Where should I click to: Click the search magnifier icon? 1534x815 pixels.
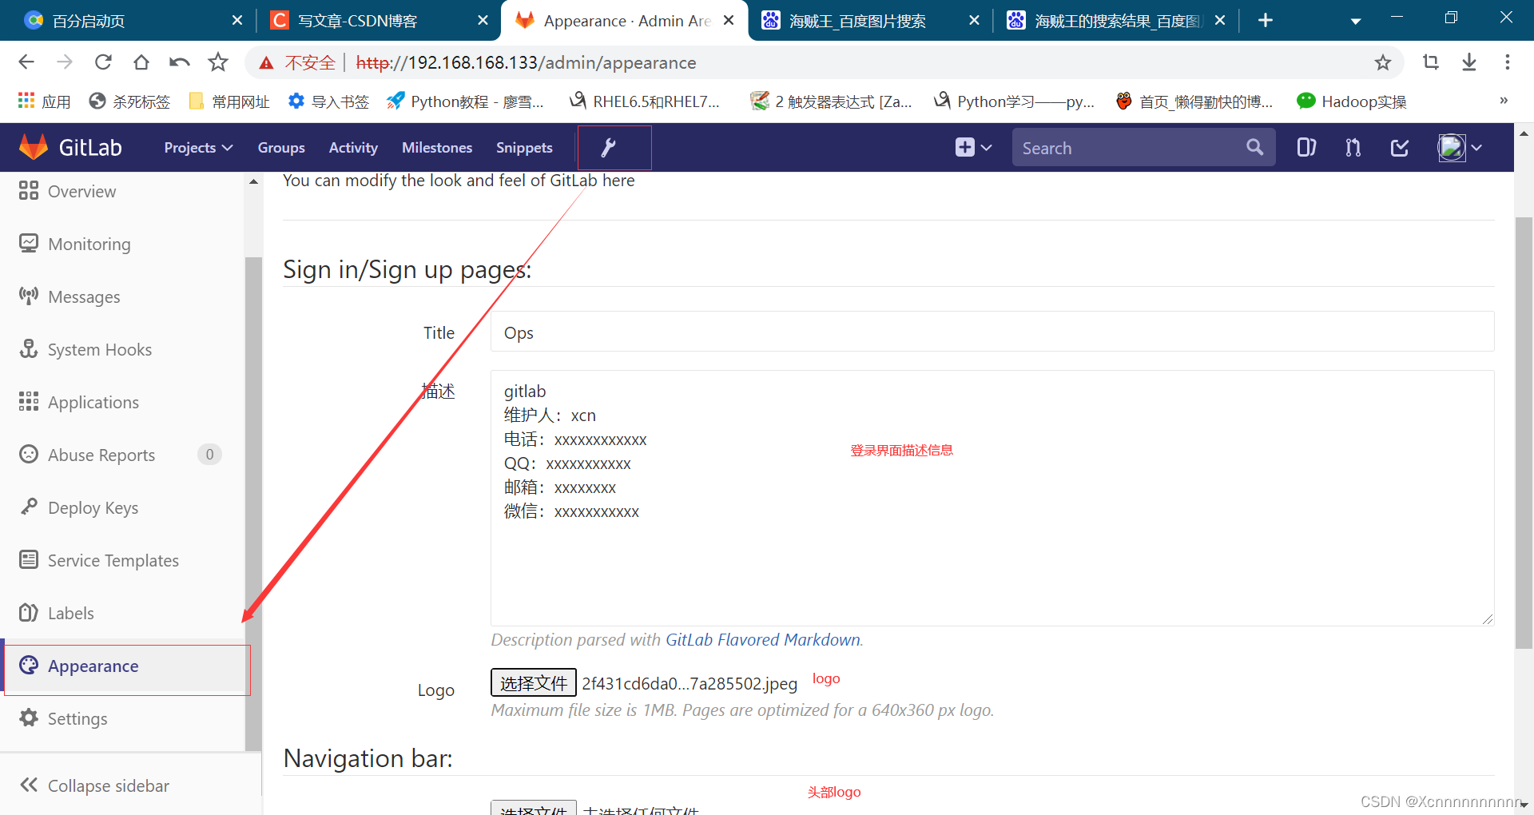(x=1254, y=147)
